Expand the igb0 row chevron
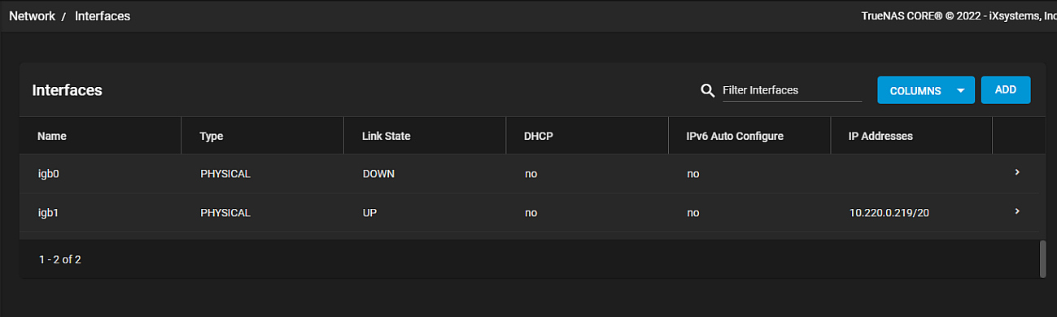 [x=1017, y=172]
